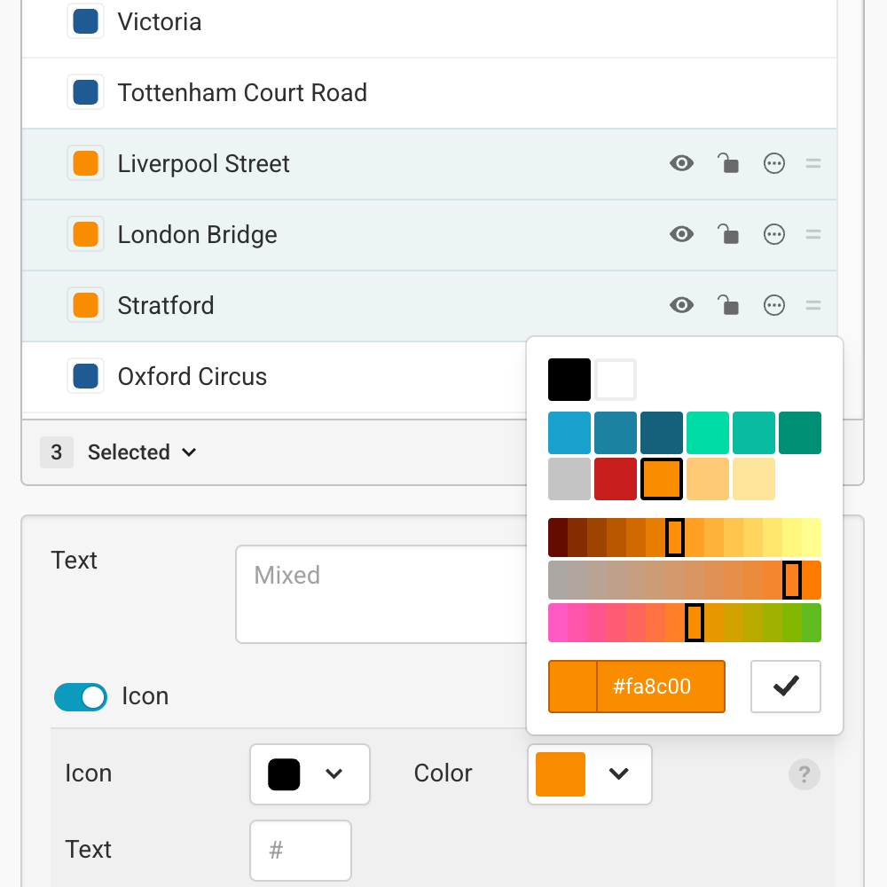Open the options menu for London Bridge
887x887 pixels.
[774, 234]
